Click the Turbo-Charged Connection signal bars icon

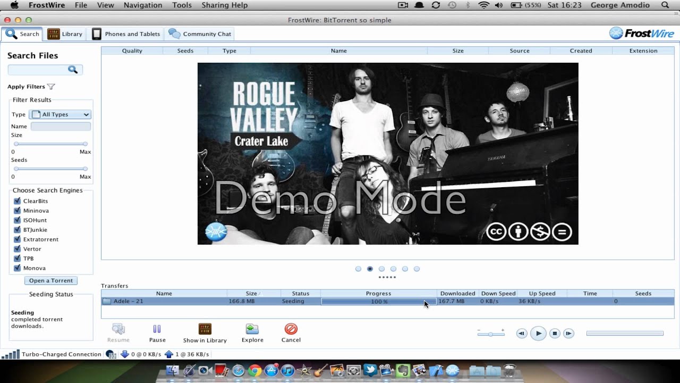[11, 354]
